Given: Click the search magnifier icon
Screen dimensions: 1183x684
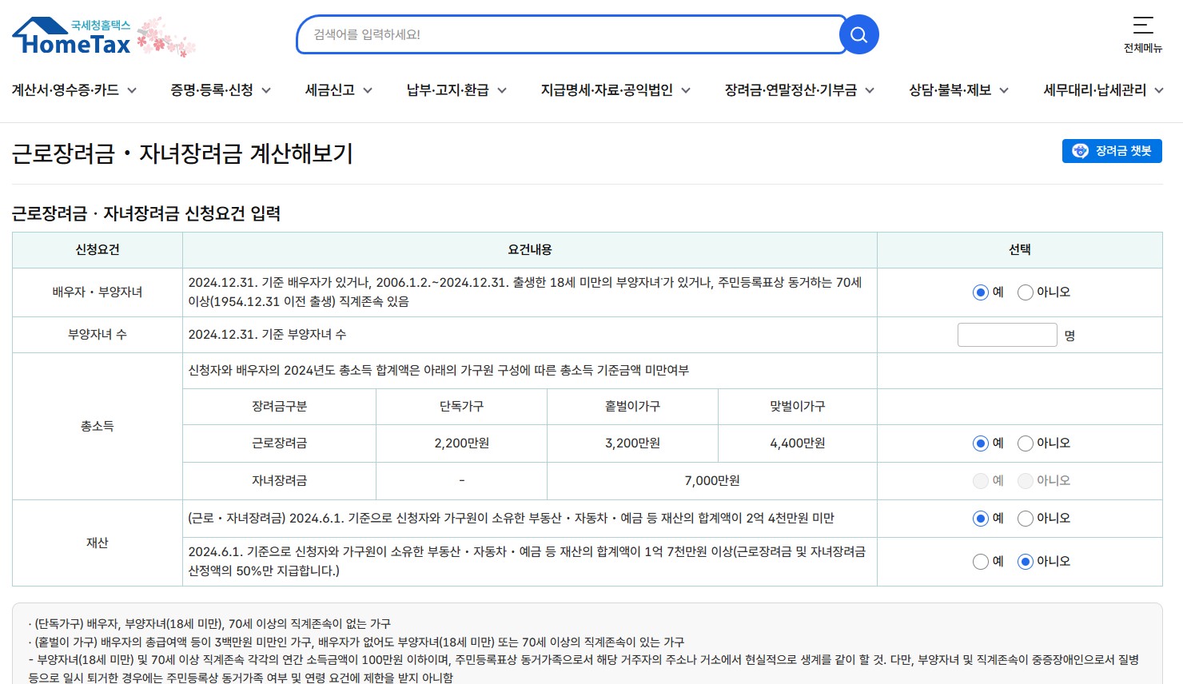Looking at the screenshot, I should [x=858, y=34].
